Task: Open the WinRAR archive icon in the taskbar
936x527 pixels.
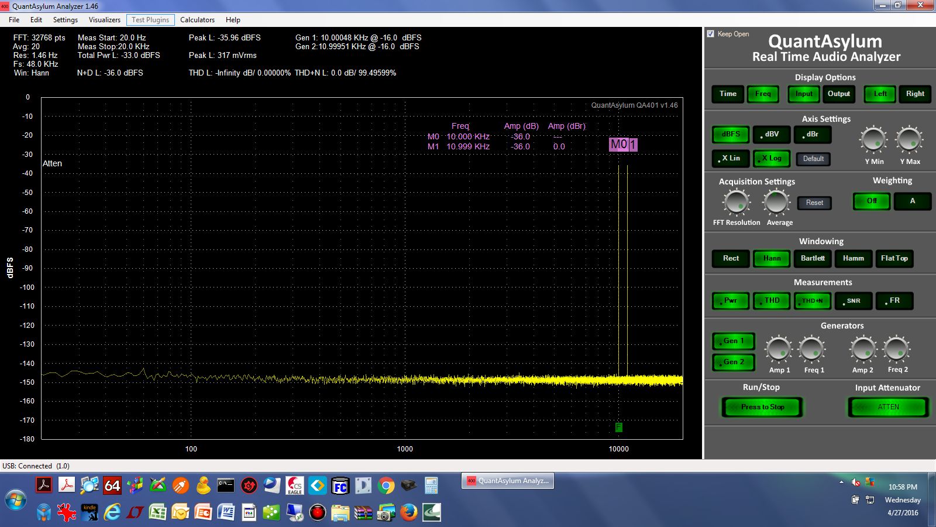Action: pos(363,512)
